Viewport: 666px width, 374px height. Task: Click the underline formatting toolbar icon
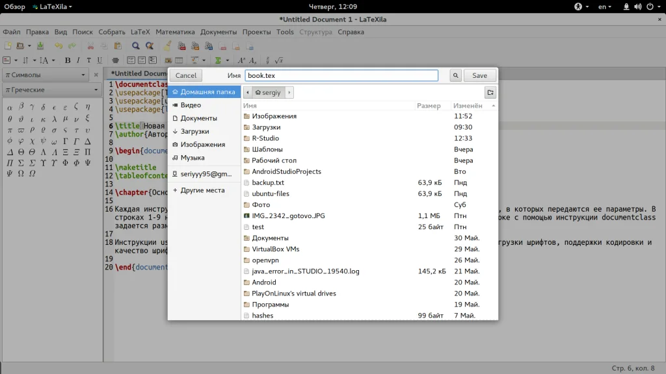(x=100, y=60)
